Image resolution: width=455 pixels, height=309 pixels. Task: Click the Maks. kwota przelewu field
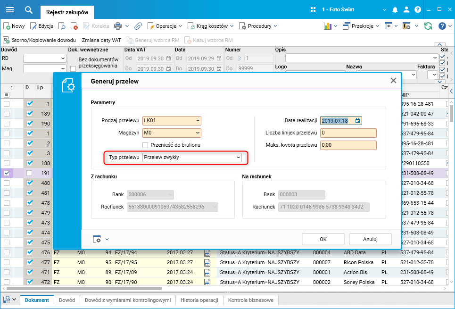[x=348, y=145]
